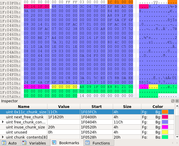Sort bookmarks by Name column
179x146 pixels.
click(24, 106)
